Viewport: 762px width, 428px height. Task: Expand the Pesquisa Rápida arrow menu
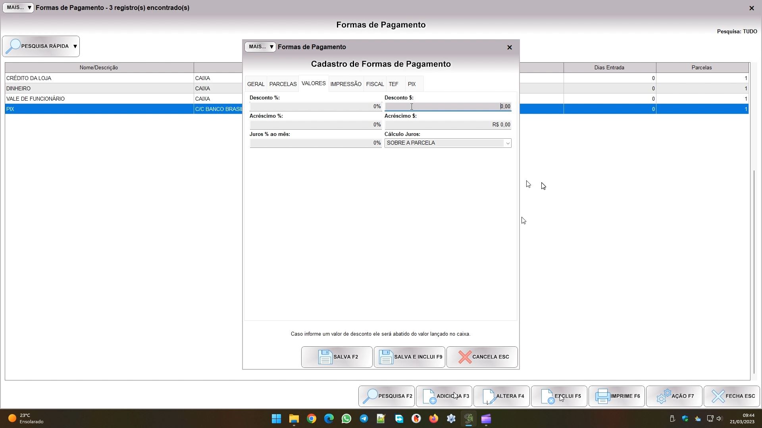coord(75,46)
